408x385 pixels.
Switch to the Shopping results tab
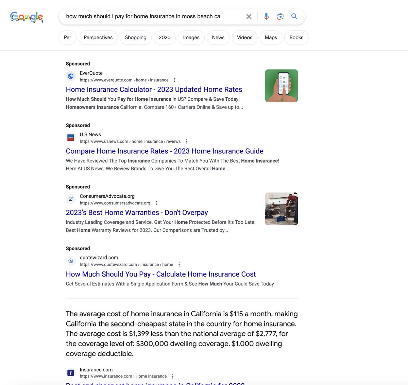(136, 37)
